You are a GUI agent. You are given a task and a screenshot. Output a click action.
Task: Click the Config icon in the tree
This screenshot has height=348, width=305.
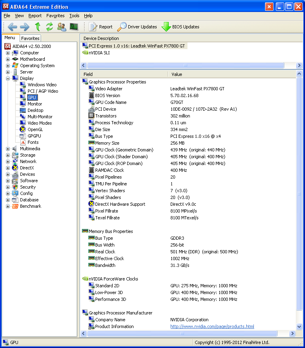pyautogui.click(x=15, y=193)
